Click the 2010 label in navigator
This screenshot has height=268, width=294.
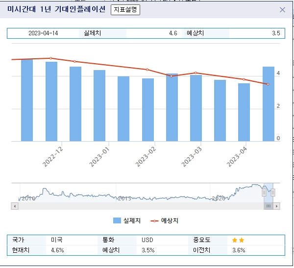28,198
